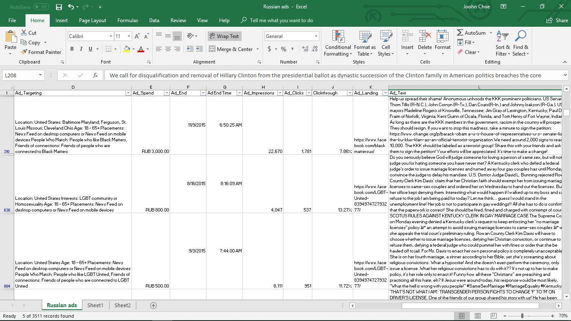Click the Increase Indent icon
Screen dimensions: 571x321
click(x=199, y=49)
